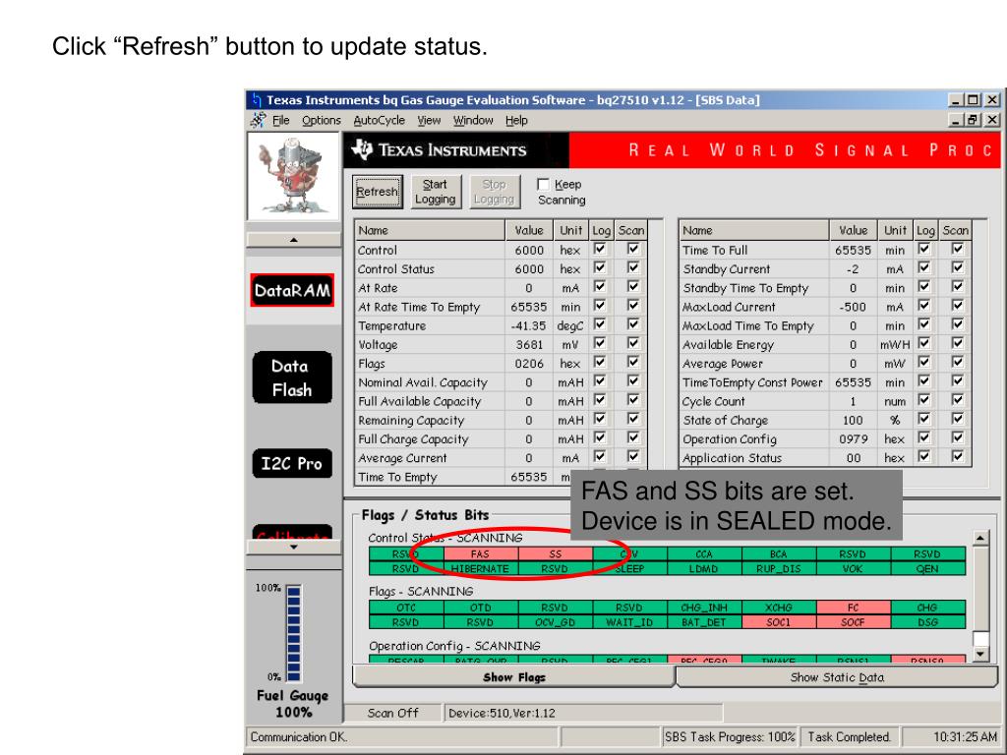Open the AutoCycle menu
Screen dimensions: 1007x755
click(379, 120)
